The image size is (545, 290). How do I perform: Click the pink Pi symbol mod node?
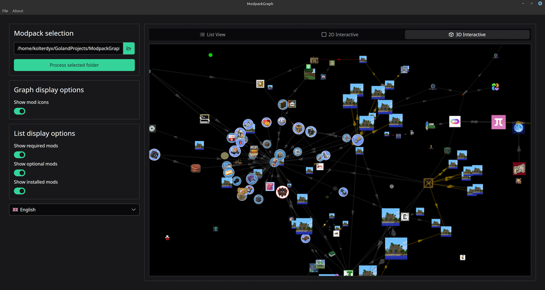498,122
